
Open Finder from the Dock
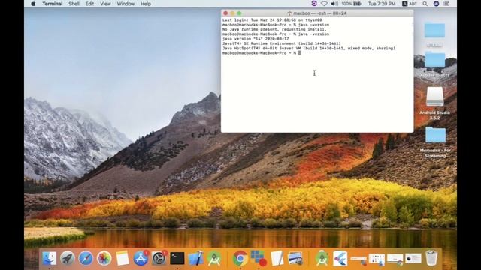pyautogui.click(x=49, y=258)
